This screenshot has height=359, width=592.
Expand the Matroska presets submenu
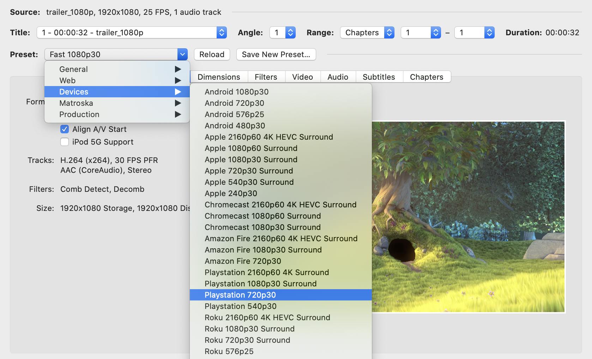coord(117,103)
